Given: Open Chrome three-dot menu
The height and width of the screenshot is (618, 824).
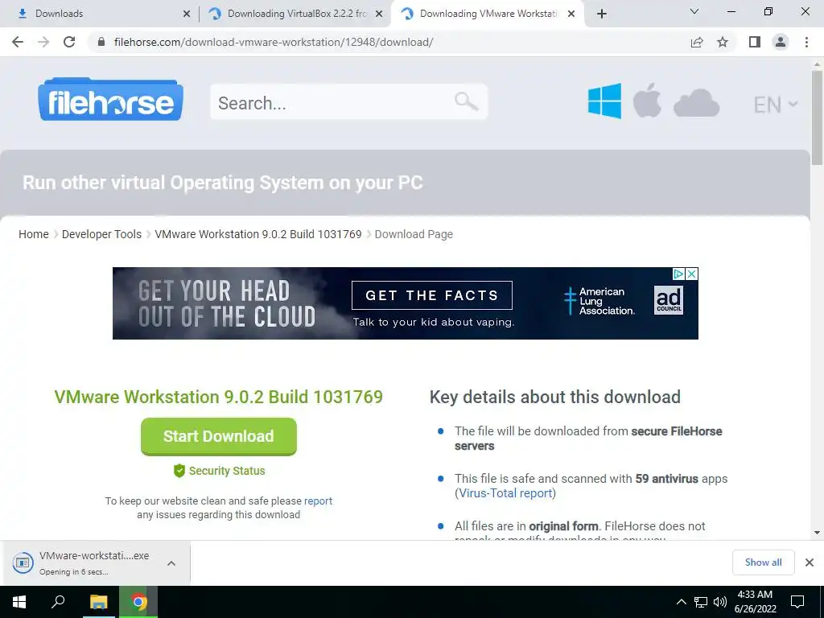Looking at the screenshot, I should click(806, 42).
